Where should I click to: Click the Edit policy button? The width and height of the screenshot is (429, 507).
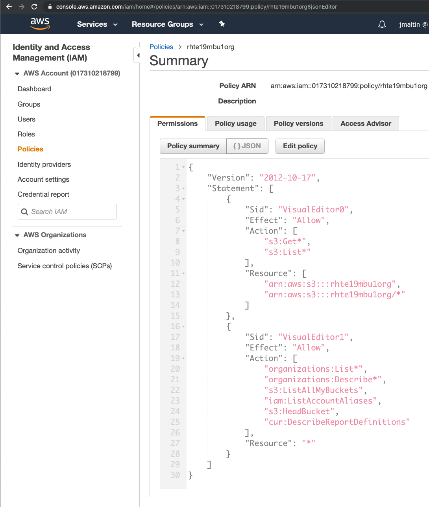click(300, 146)
